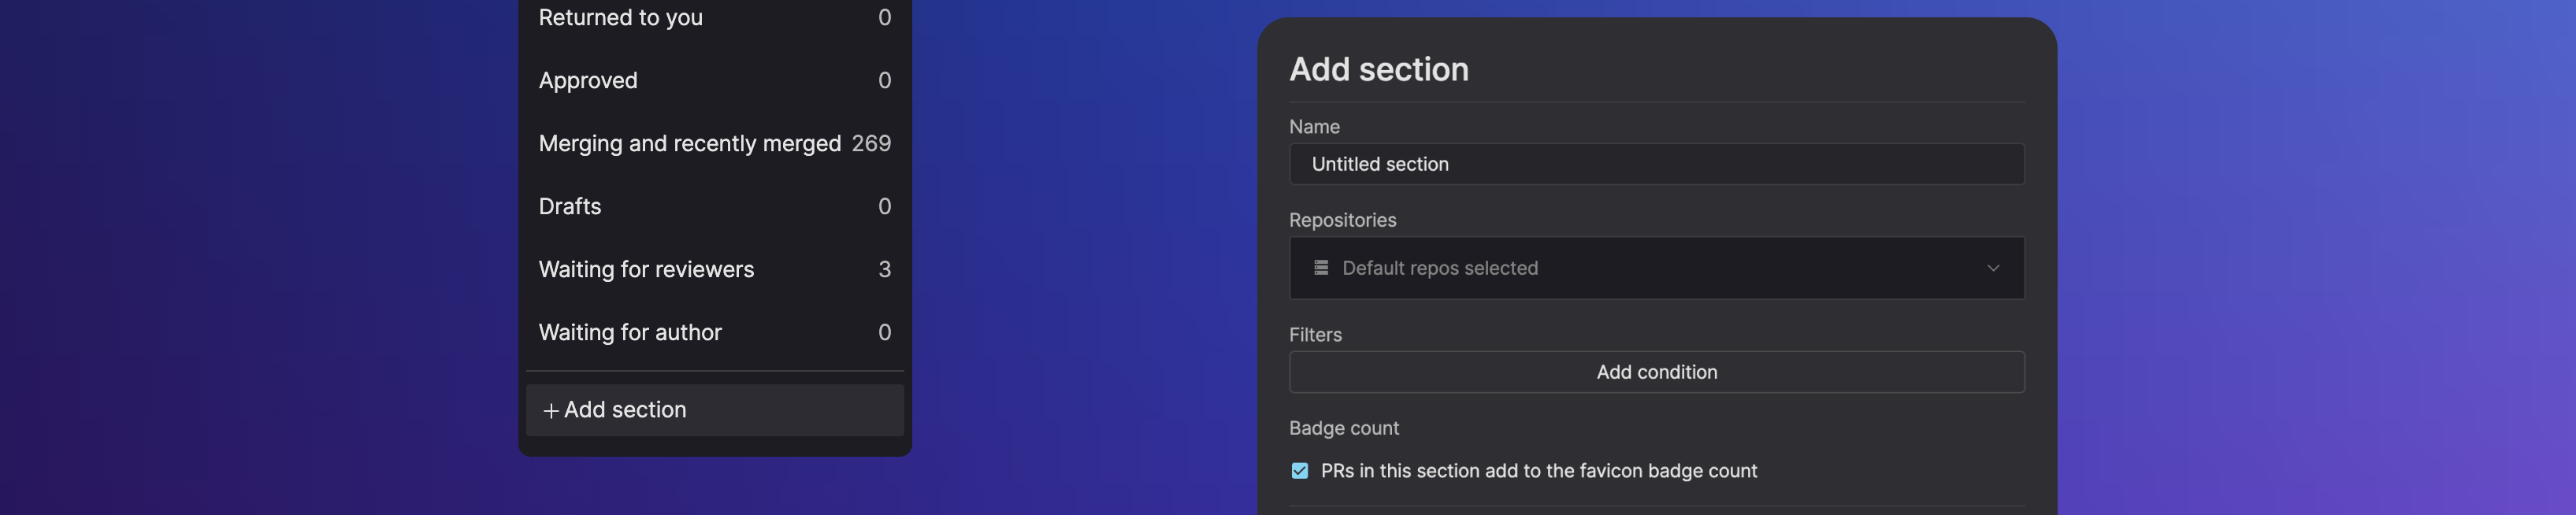Screen dimensions: 2576x515
Task: Open the Default repos selected dropdown
Action: (x=1656, y=268)
